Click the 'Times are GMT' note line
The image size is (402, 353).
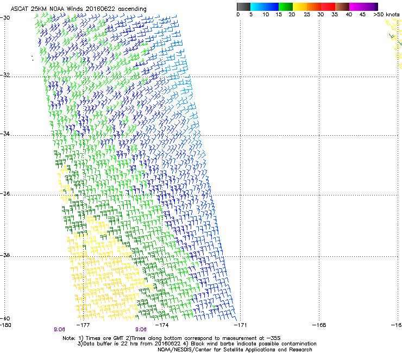172,338
